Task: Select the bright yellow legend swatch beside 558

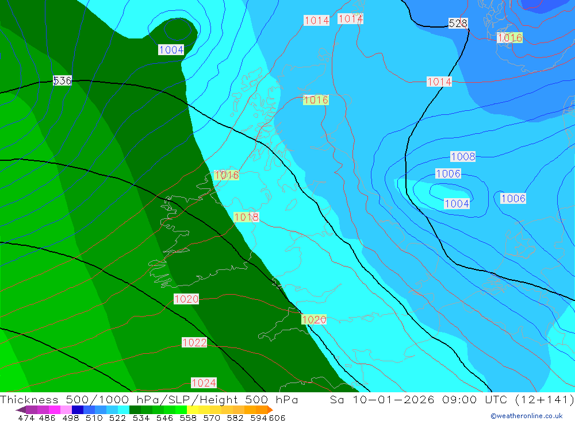Action: 193,410
